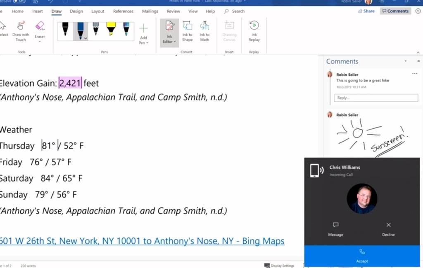Choose the black pen

(65, 29)
